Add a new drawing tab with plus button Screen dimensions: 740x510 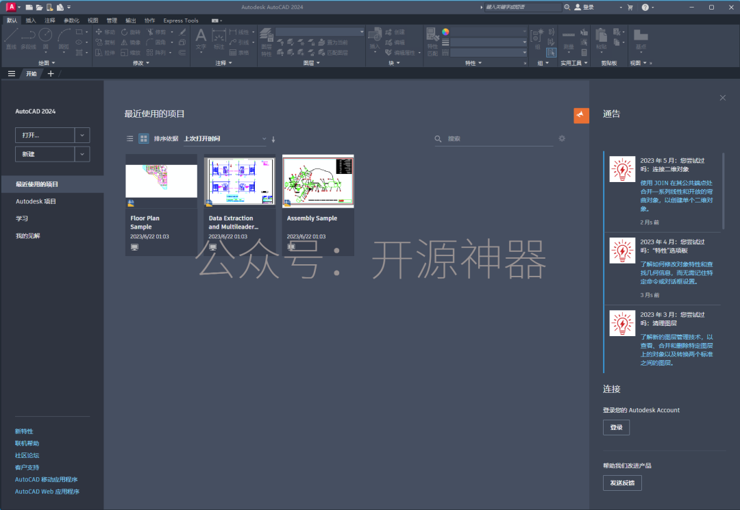click(x=51, y=73)
